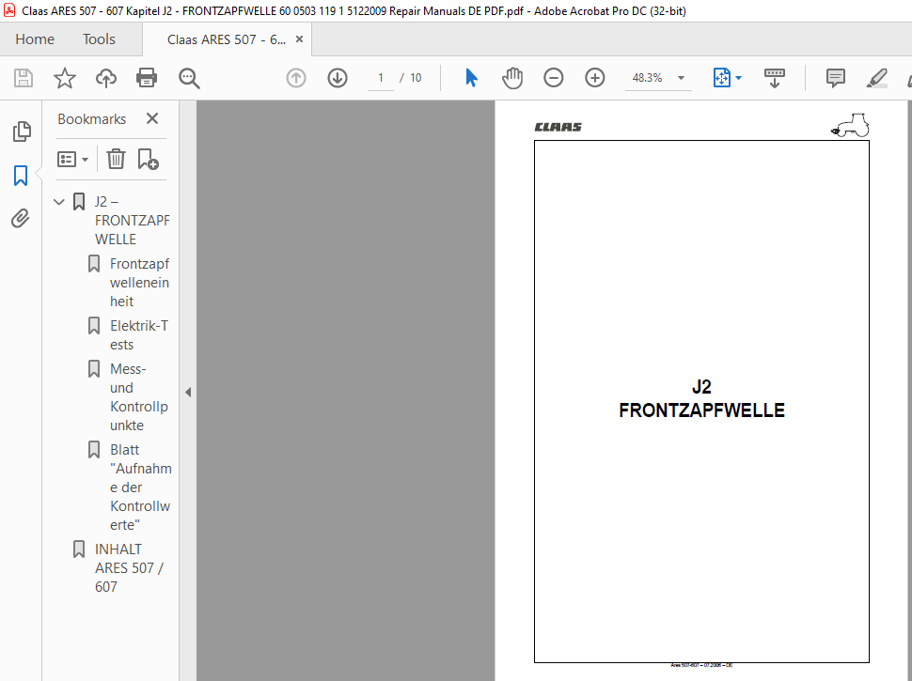Open bookmarks options menu icon
The width and height of the screenshot is (912, 681).
pos(72,159)
